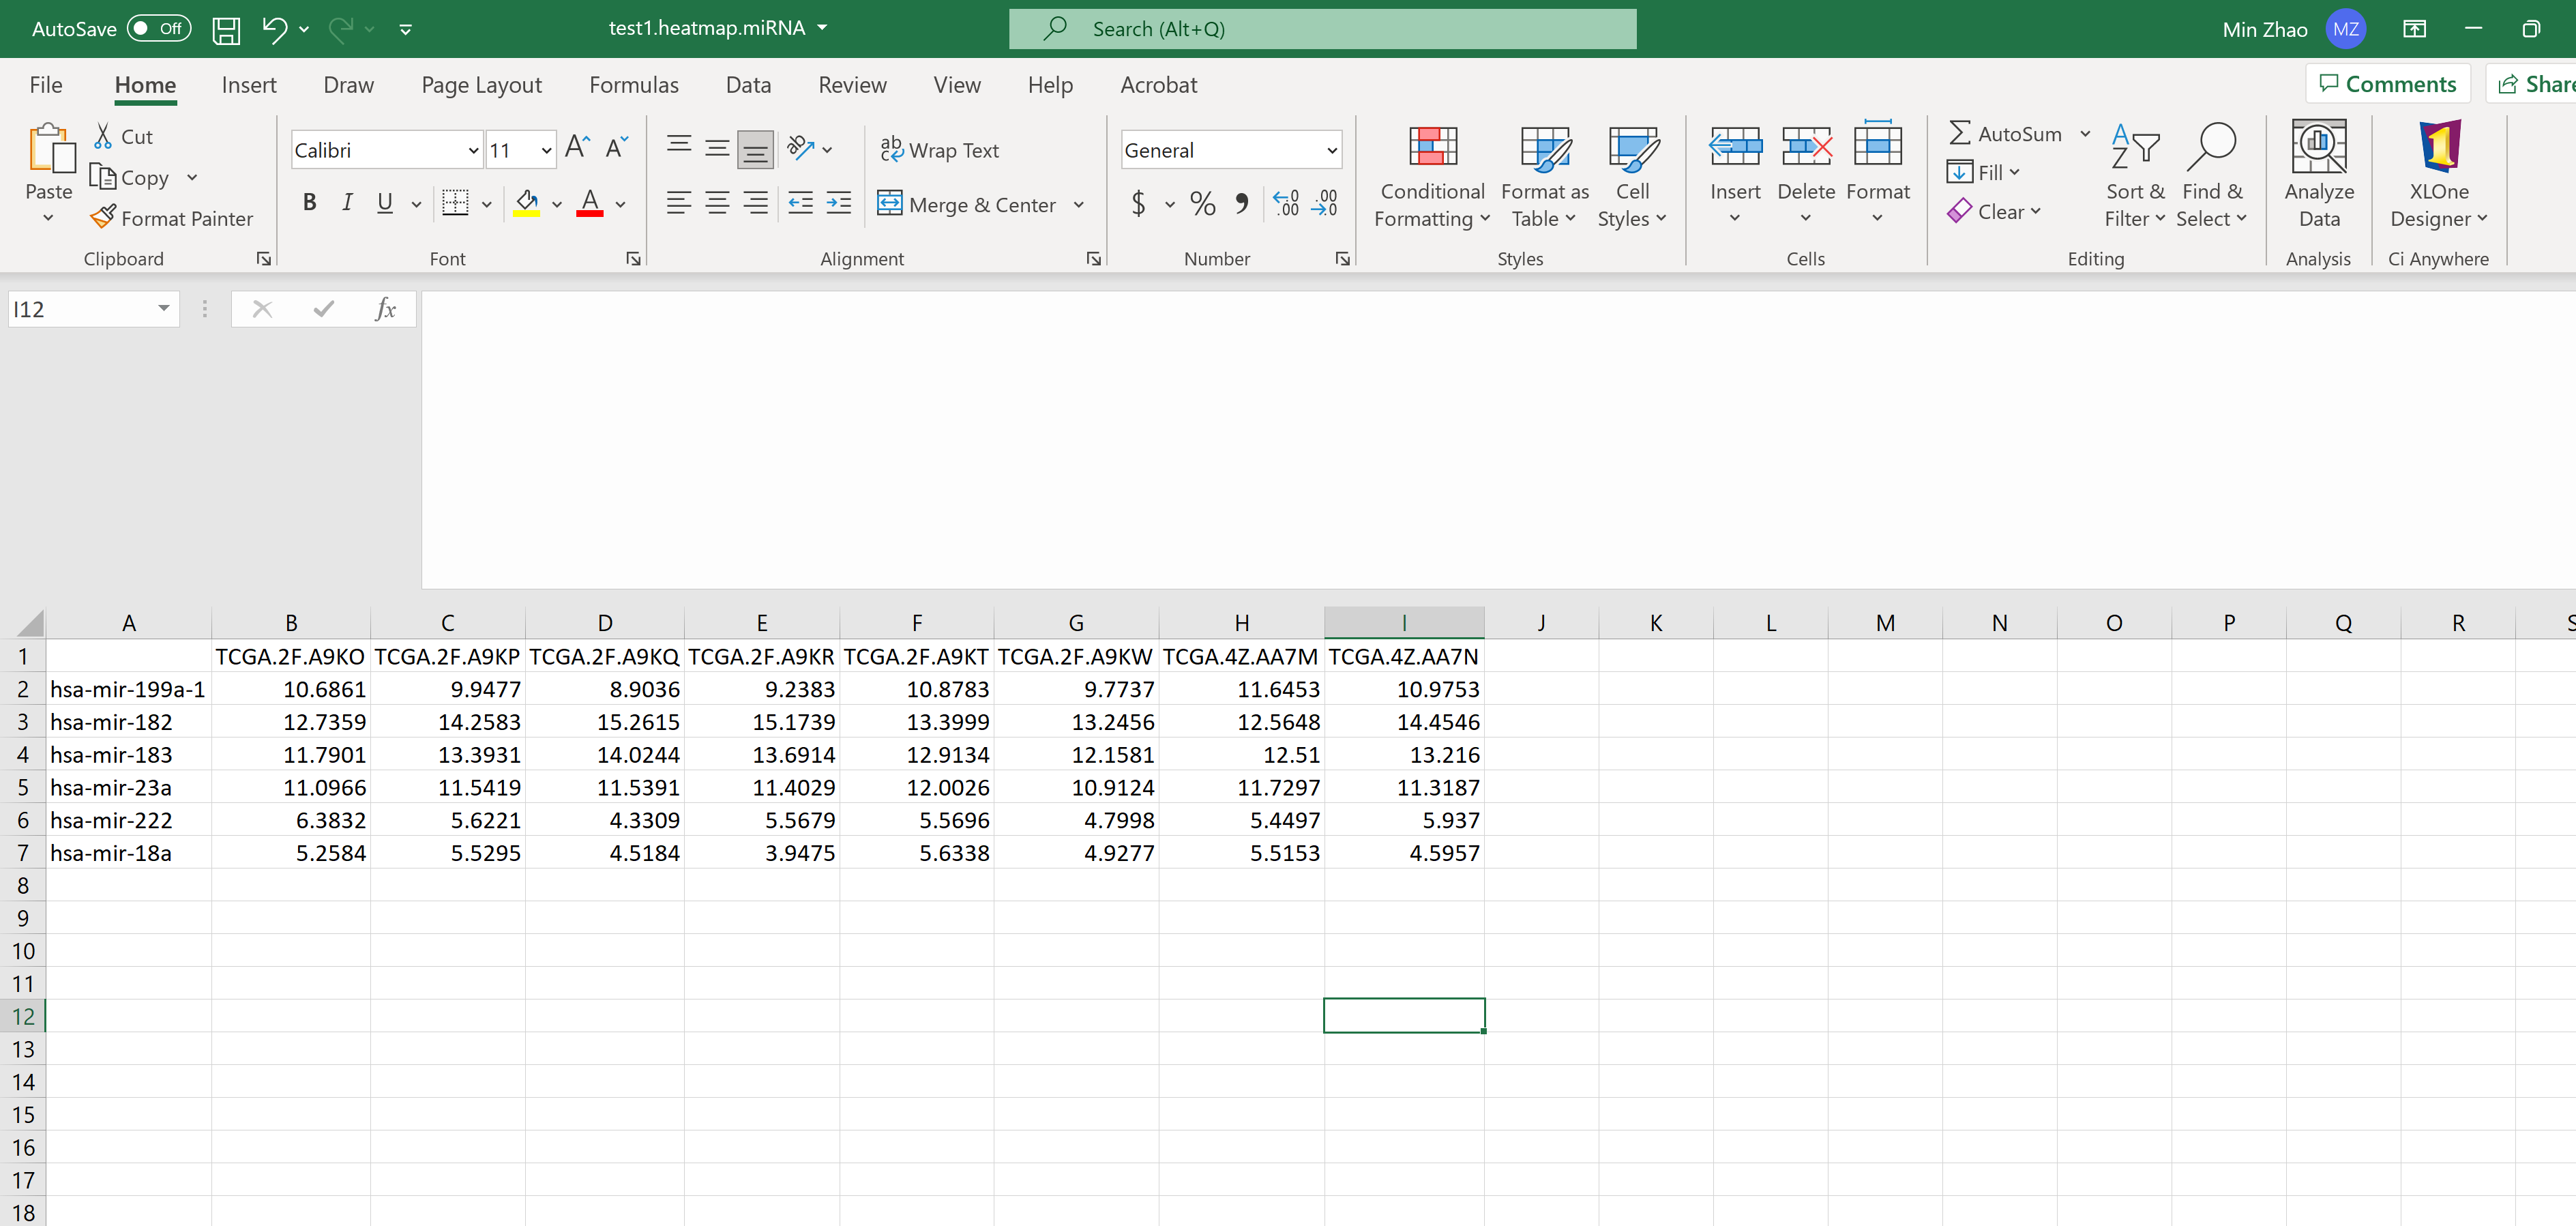Open the General number format dropdown
This screenshot has height=1226, width=2576.
pos(1331,150)
